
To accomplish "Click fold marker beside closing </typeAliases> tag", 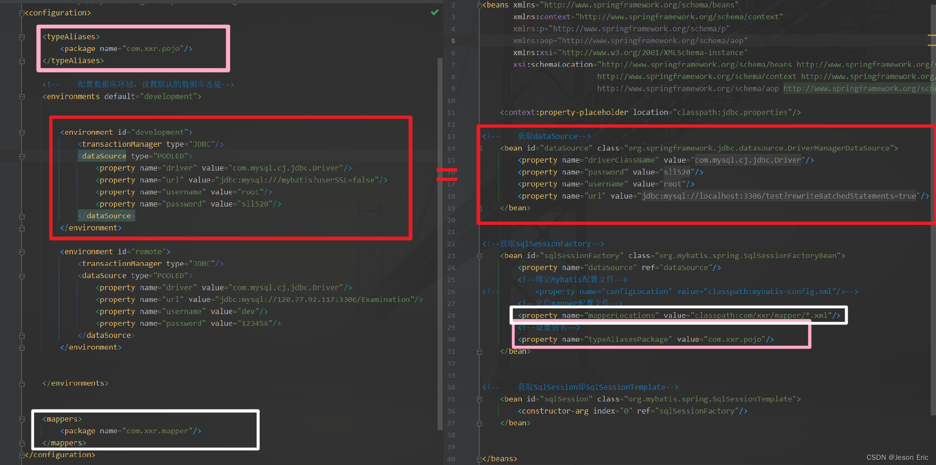I will click(x=22, y=61).
